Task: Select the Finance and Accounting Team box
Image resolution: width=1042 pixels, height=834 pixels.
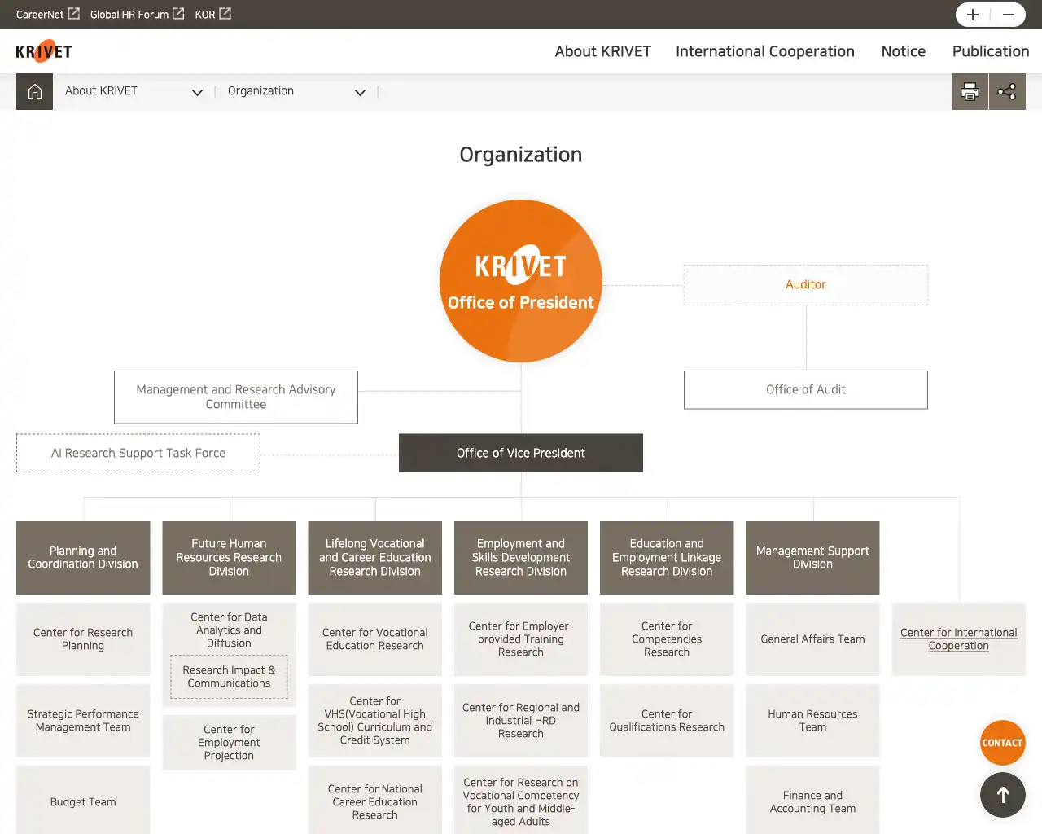Action: click(812, 801)
